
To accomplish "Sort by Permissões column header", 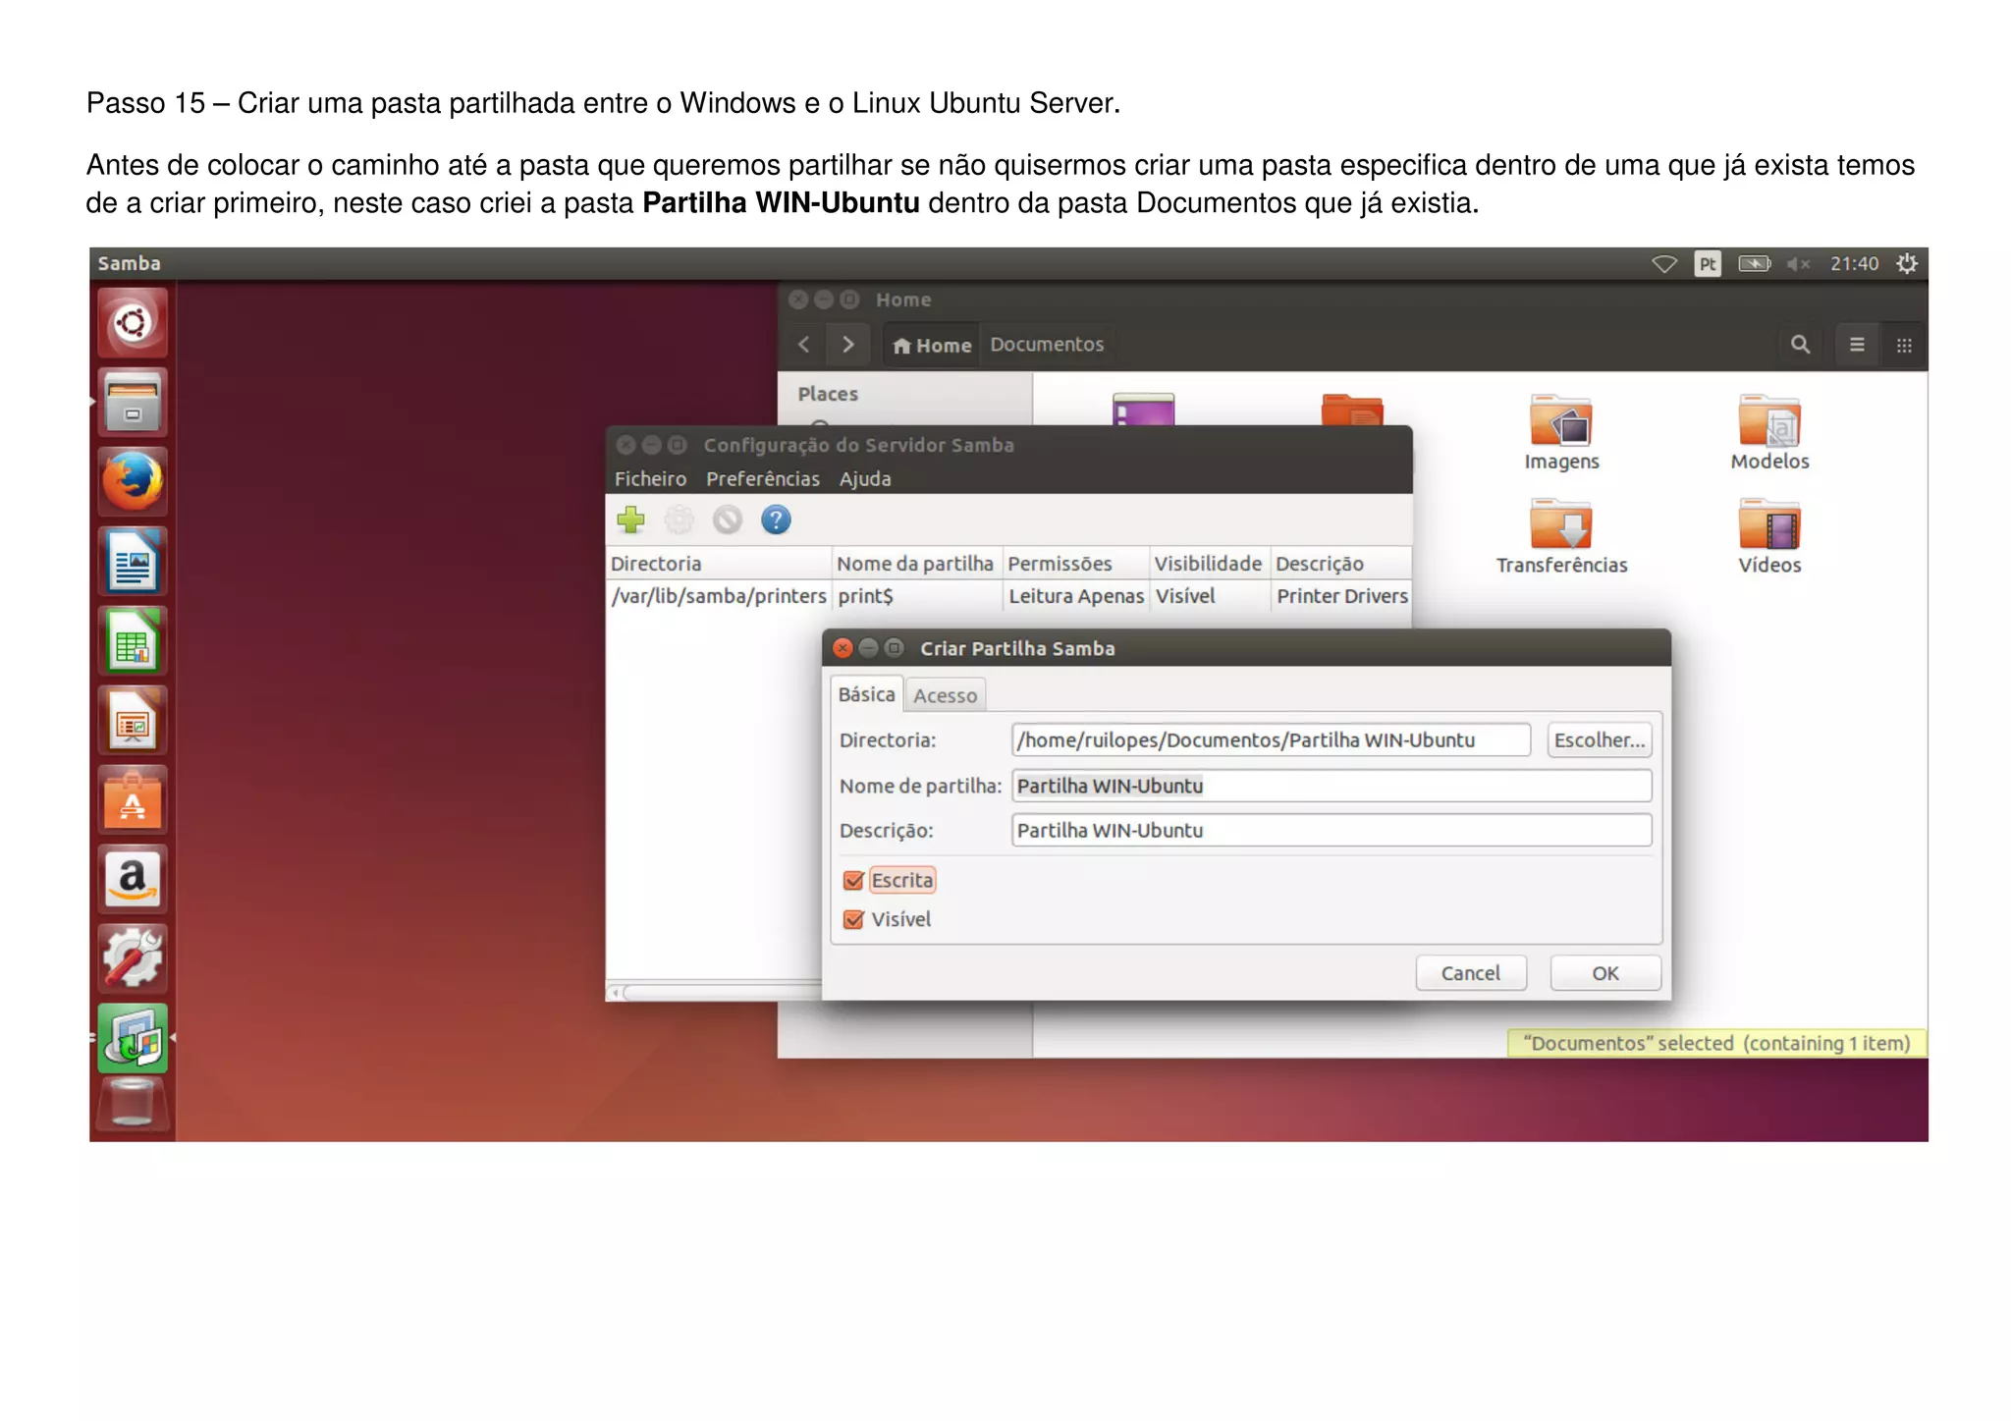I will 1076,564.
